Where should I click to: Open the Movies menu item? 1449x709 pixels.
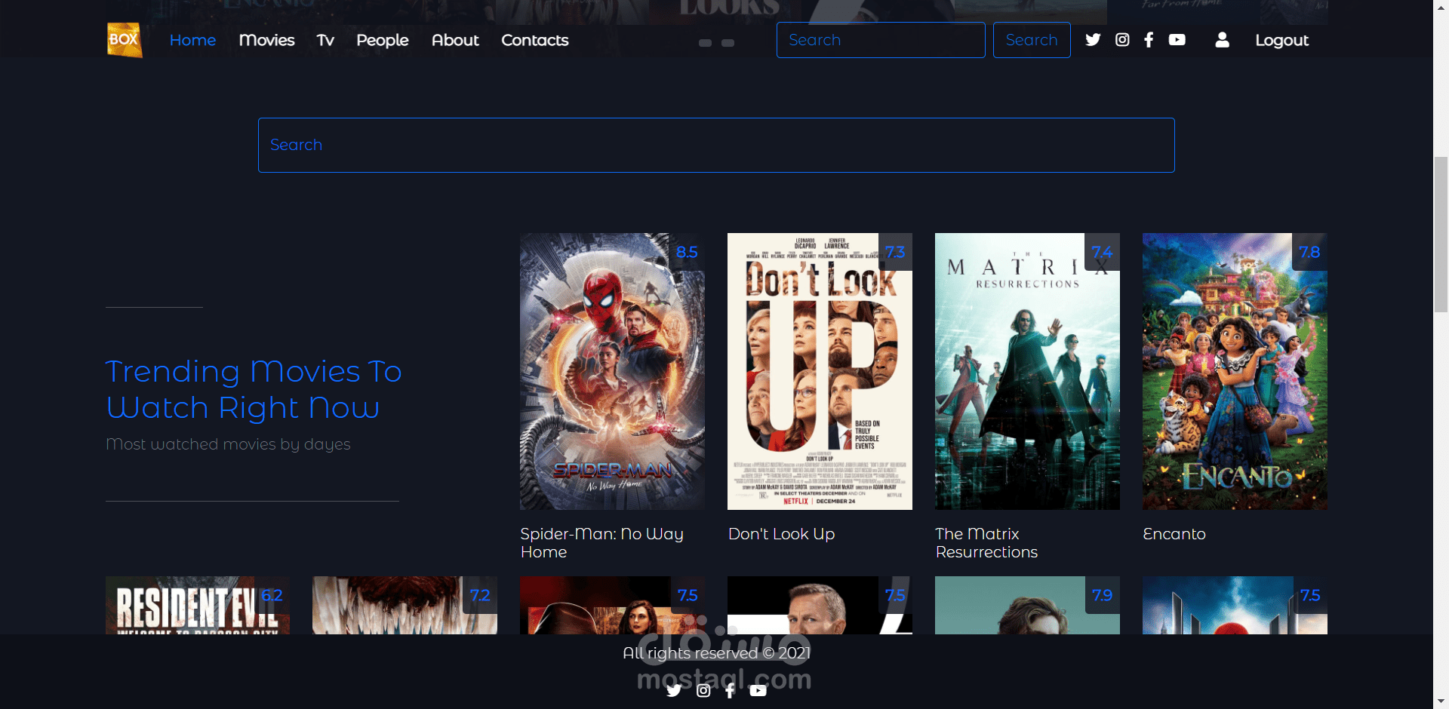[x=266, y=40]
